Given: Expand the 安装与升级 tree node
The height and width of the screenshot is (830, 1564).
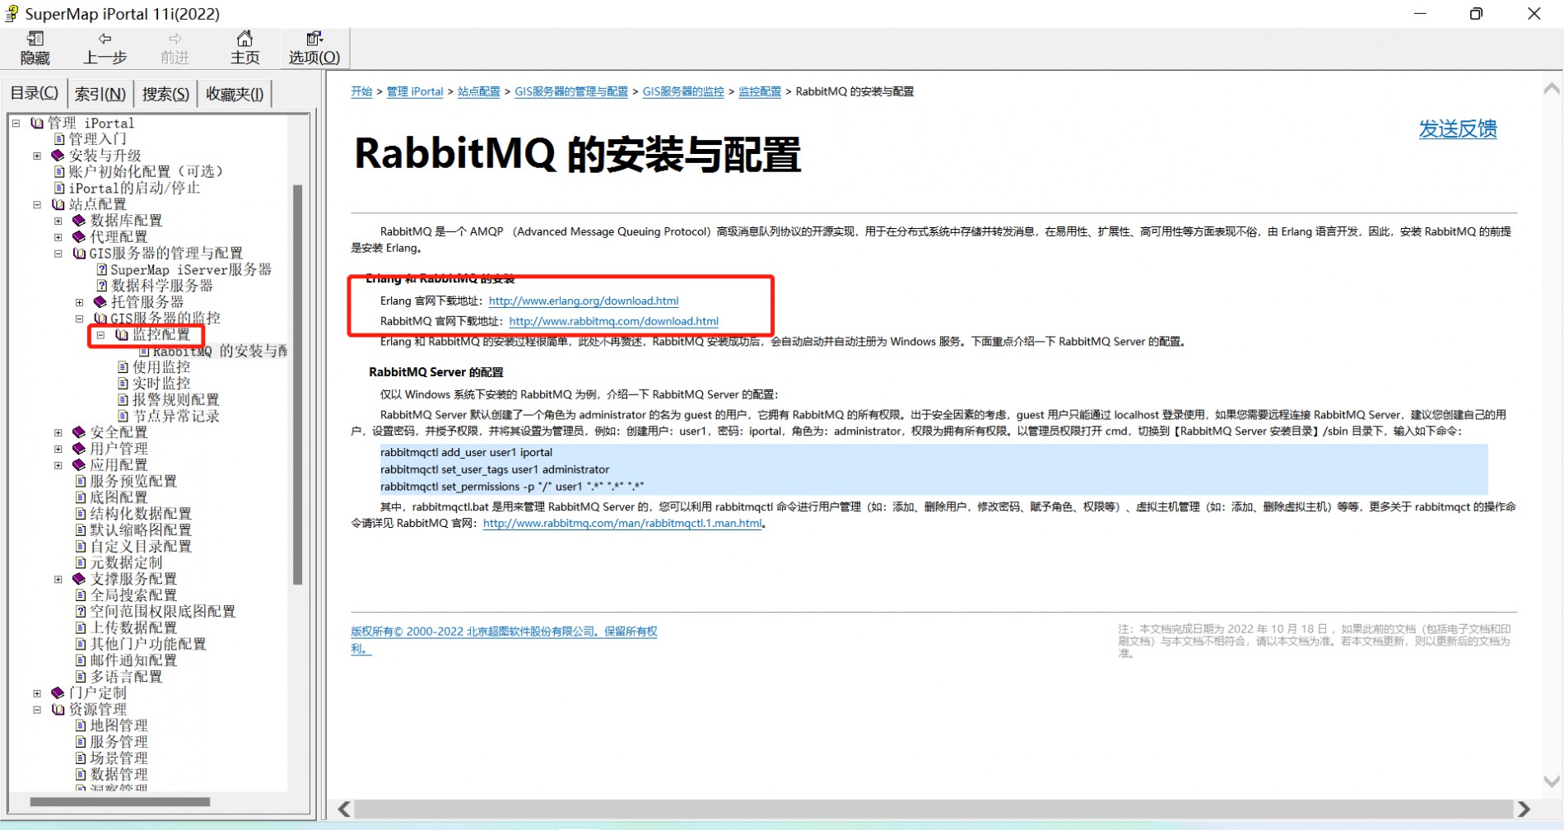Looking at the screenshot, I should click(37, 156).
